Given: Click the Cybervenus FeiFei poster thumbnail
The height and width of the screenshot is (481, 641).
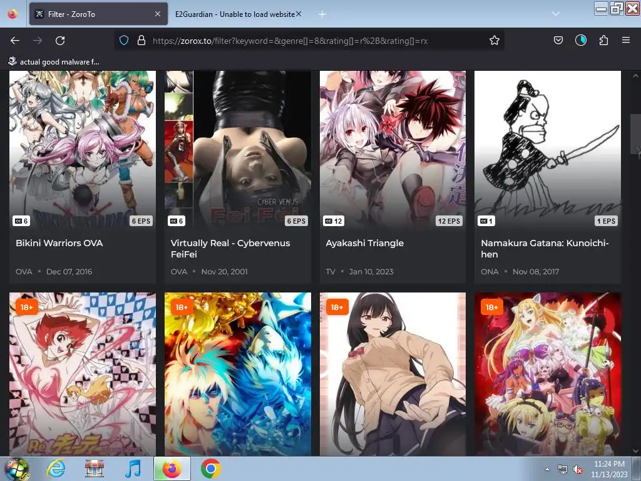Looking at the screenshot, I should tap(238, 150).
